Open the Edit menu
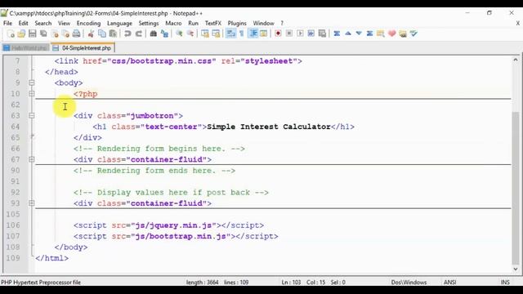The height and width of the screenshot is (294, 523). pyautogui.click(x=23, y=23)
